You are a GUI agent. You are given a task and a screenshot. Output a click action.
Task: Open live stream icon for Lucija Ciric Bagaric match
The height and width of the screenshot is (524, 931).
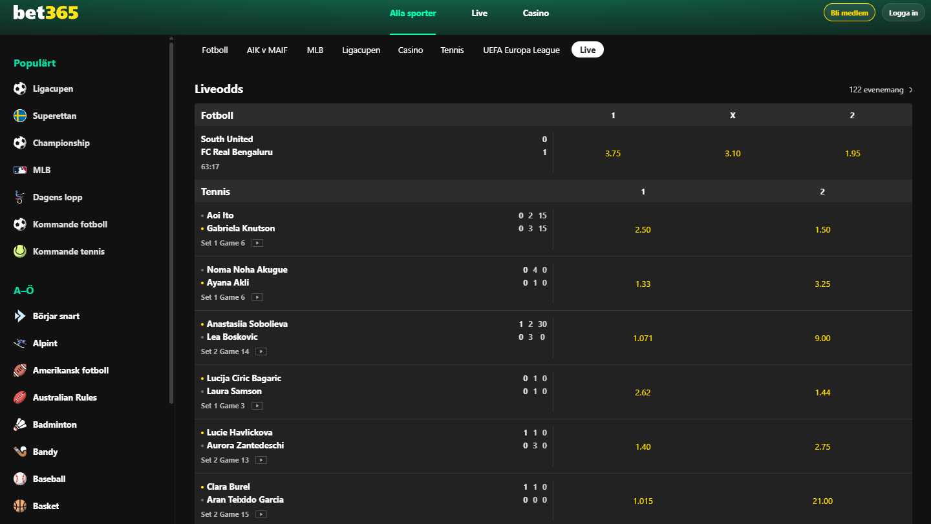[x=257, y=406]
